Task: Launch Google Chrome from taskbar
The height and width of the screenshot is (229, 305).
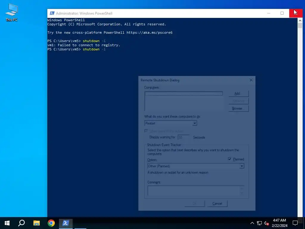Action: (x=51, y=223)
